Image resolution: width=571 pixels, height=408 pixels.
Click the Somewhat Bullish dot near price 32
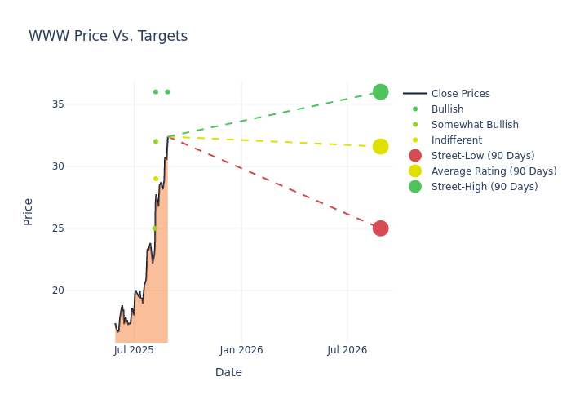(156, 142)
